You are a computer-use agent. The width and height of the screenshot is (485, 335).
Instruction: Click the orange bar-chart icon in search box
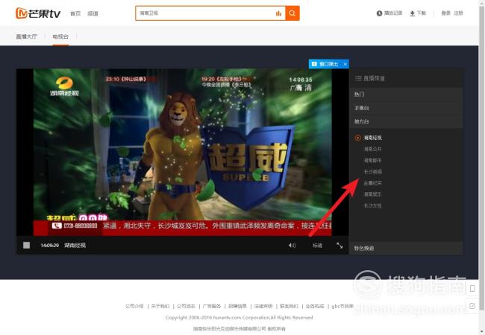pos(279,13)
